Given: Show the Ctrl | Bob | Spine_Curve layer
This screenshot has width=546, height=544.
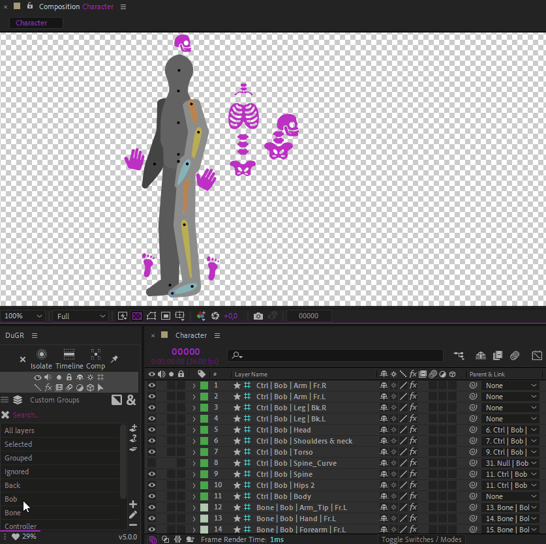Looking at the screenshot, I should pyautogui.click(x=151, y=463).
